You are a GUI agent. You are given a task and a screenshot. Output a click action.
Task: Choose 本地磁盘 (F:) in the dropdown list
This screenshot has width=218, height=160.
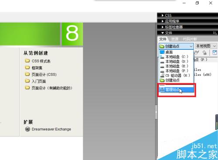176,71
